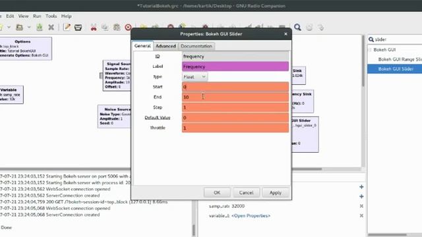
Task: Click the <Open Properties> link for variable_1
Action: (251, 216)
